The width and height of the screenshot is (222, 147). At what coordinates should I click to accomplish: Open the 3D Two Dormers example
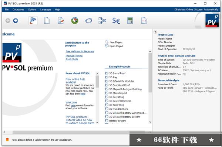pyautogui.click(x=118, y=109)
